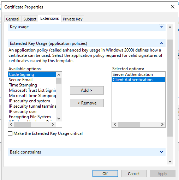Image resolution: width=179 pixels, height=180 pixels.
Task: Collapse Extended Key Usage section chevron
Action: [x=161, y=43]
